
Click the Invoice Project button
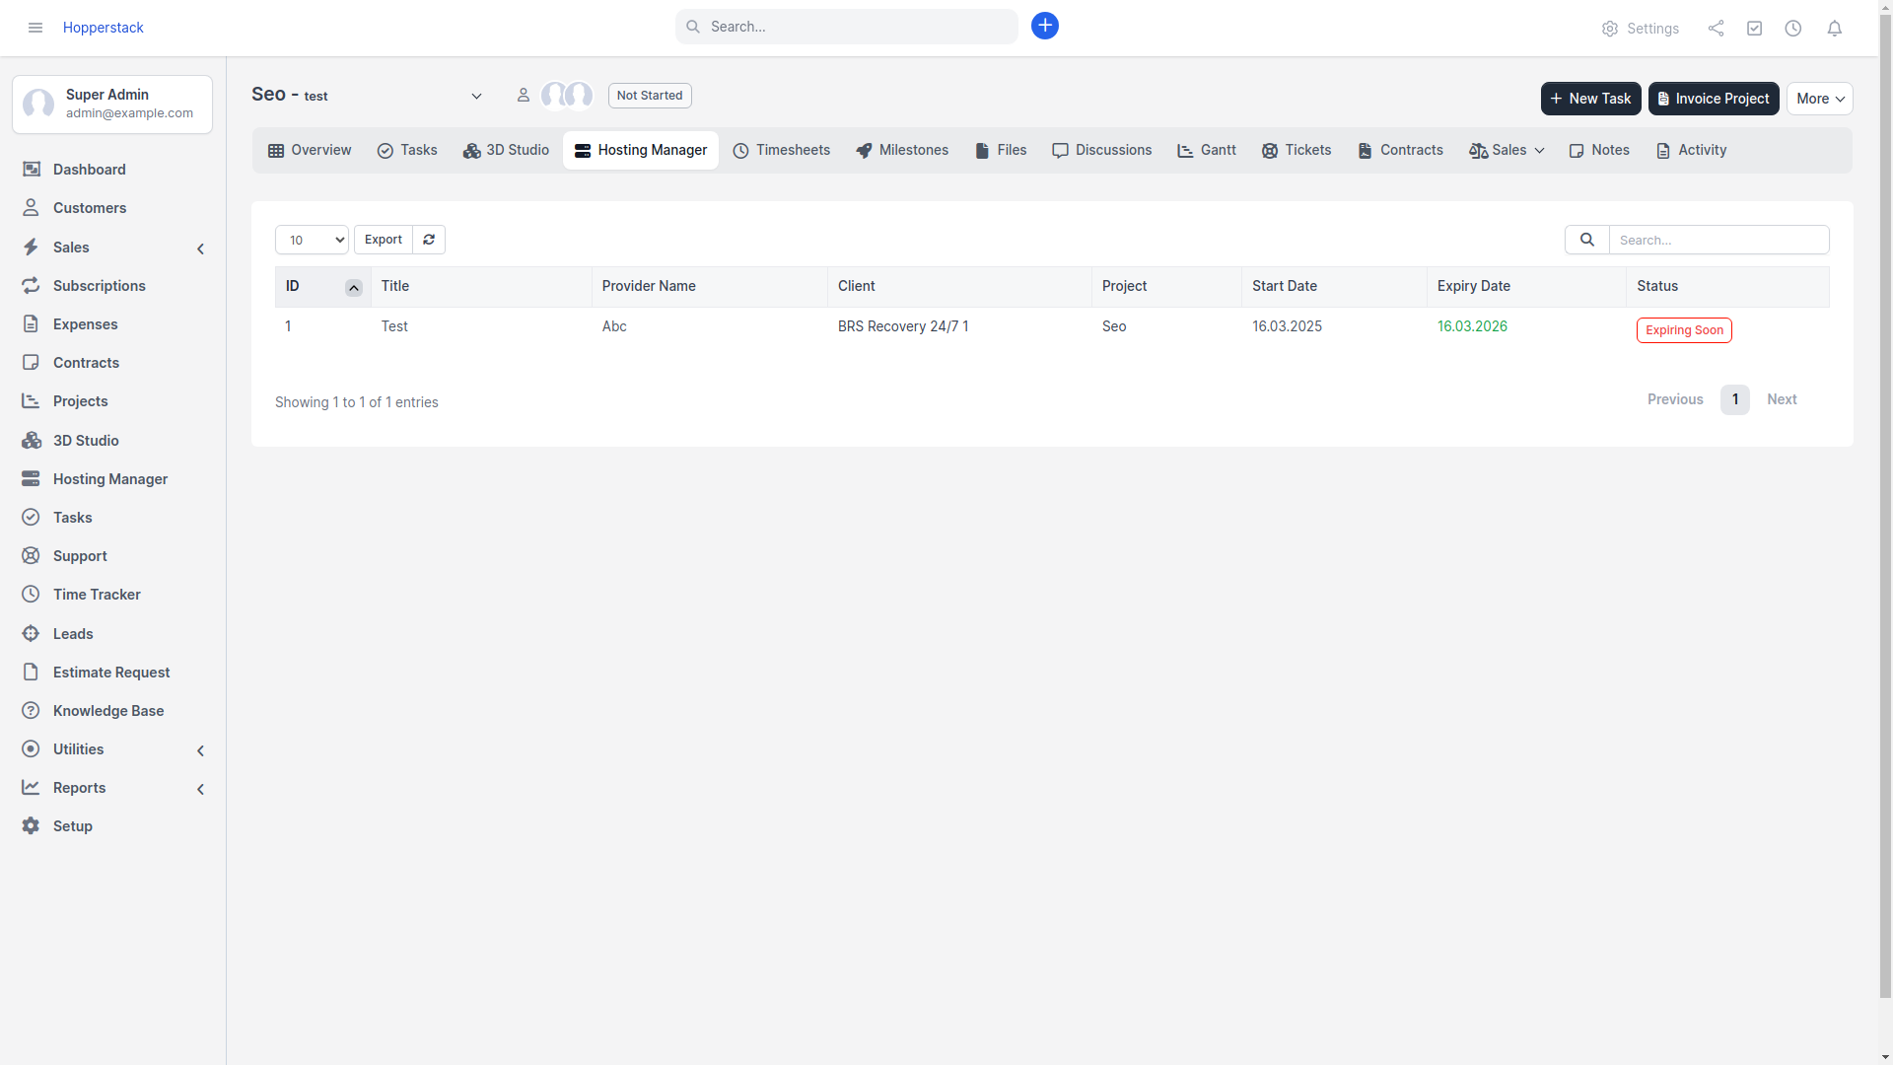(x=1713, y=99)
